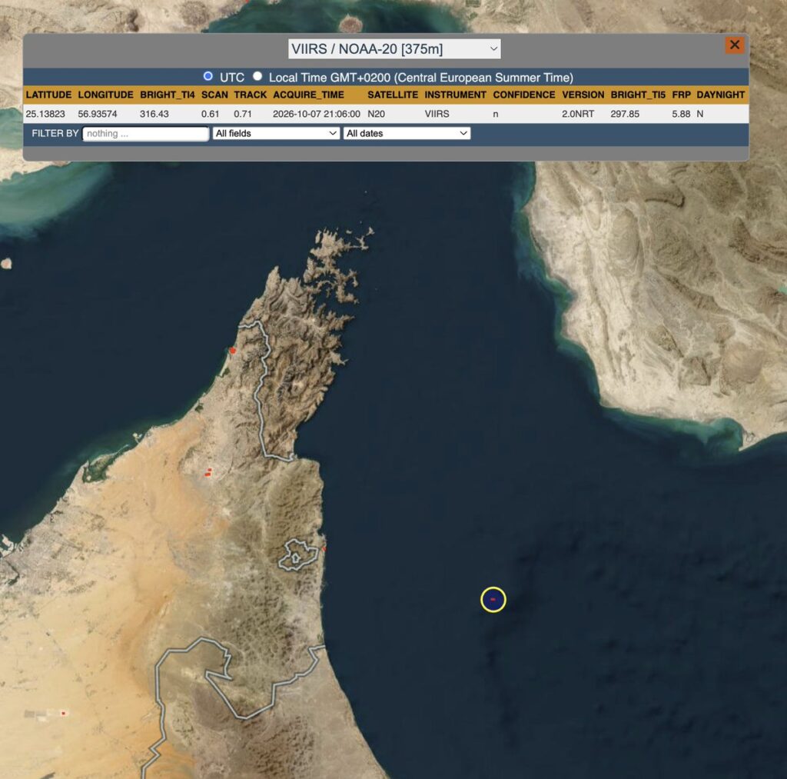Click the VERSION column header
The image size is (787, 779).
583,95
